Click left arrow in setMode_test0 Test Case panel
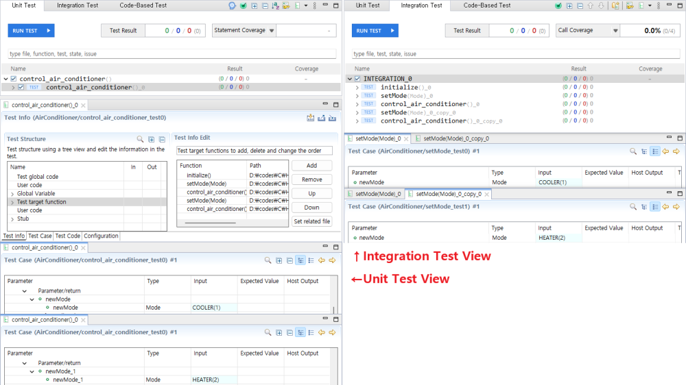Image resolution: width=686 pixels, height=385 pixels. tap(665, 151)
